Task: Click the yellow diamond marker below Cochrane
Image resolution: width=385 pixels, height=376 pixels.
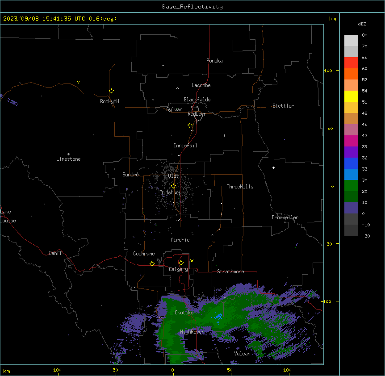Action: 152,263
